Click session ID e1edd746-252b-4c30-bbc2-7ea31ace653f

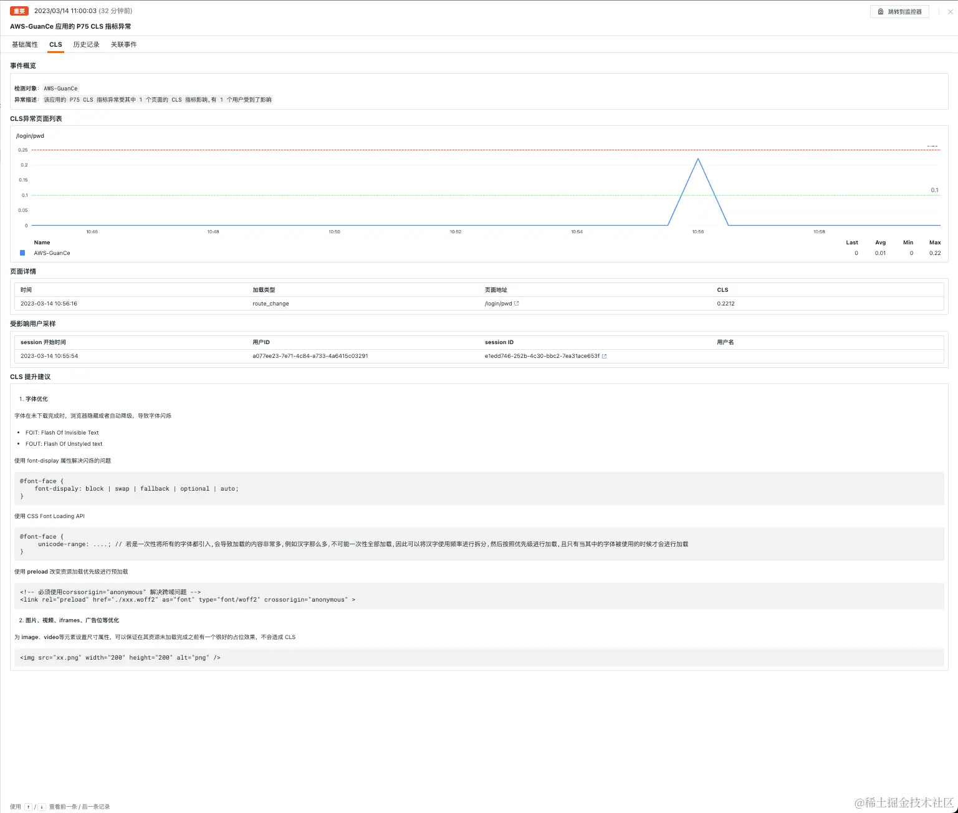tap(542, 356)
